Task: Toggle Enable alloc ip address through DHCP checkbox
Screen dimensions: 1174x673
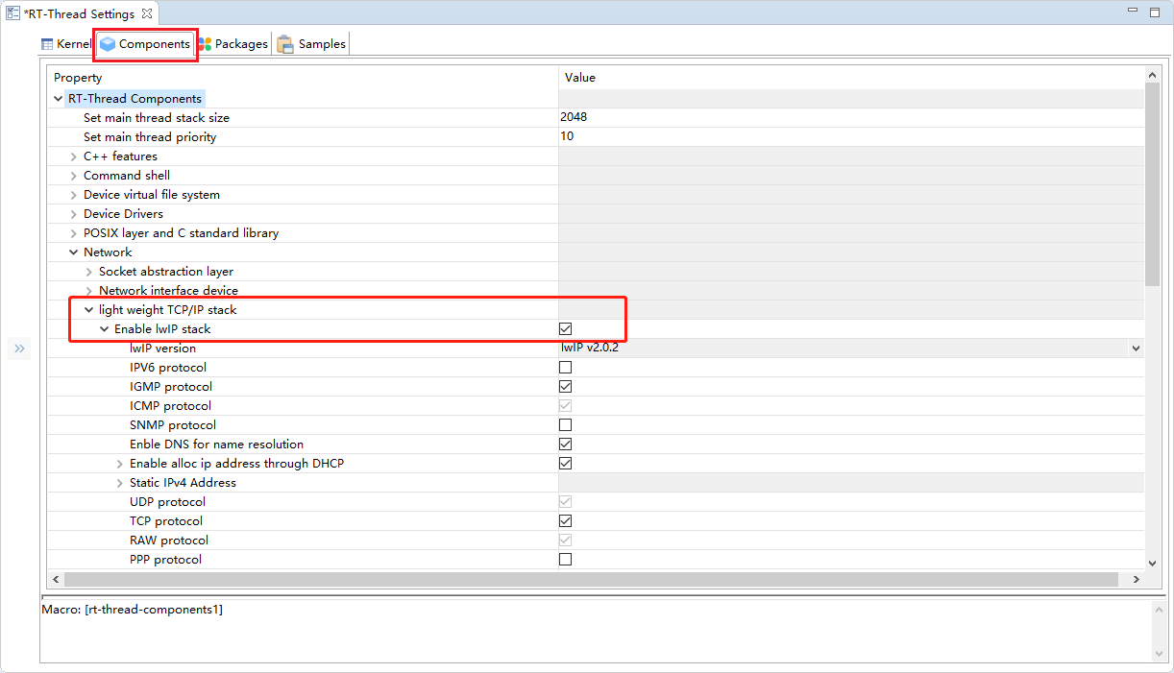Action: tap(565, 464)
